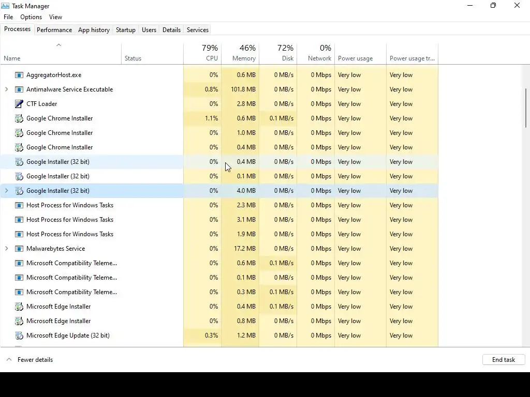Sort by the 72% Disk column header
Screen dimensions: 530x397
coord(278,54)
